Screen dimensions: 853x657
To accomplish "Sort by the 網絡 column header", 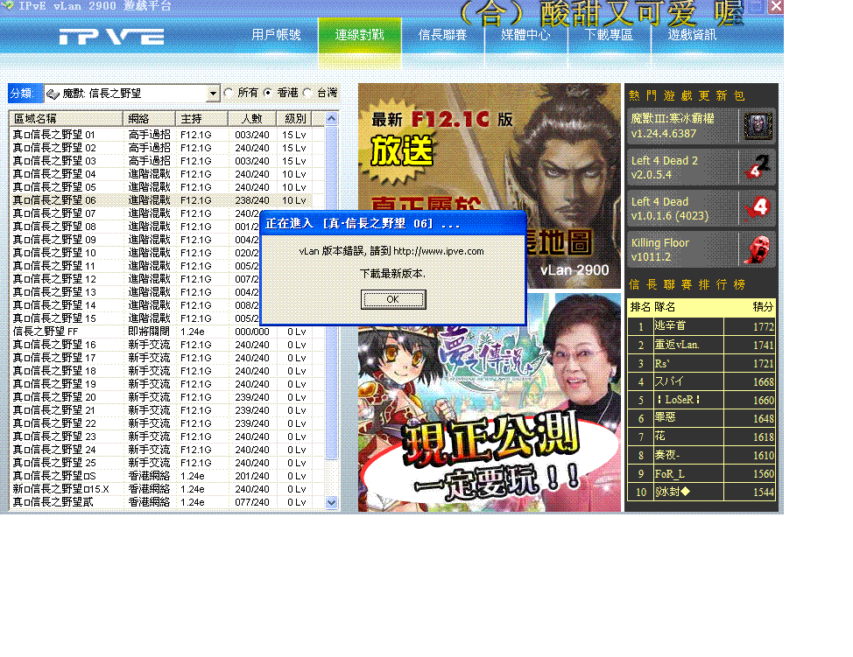I will pos(149,118).
